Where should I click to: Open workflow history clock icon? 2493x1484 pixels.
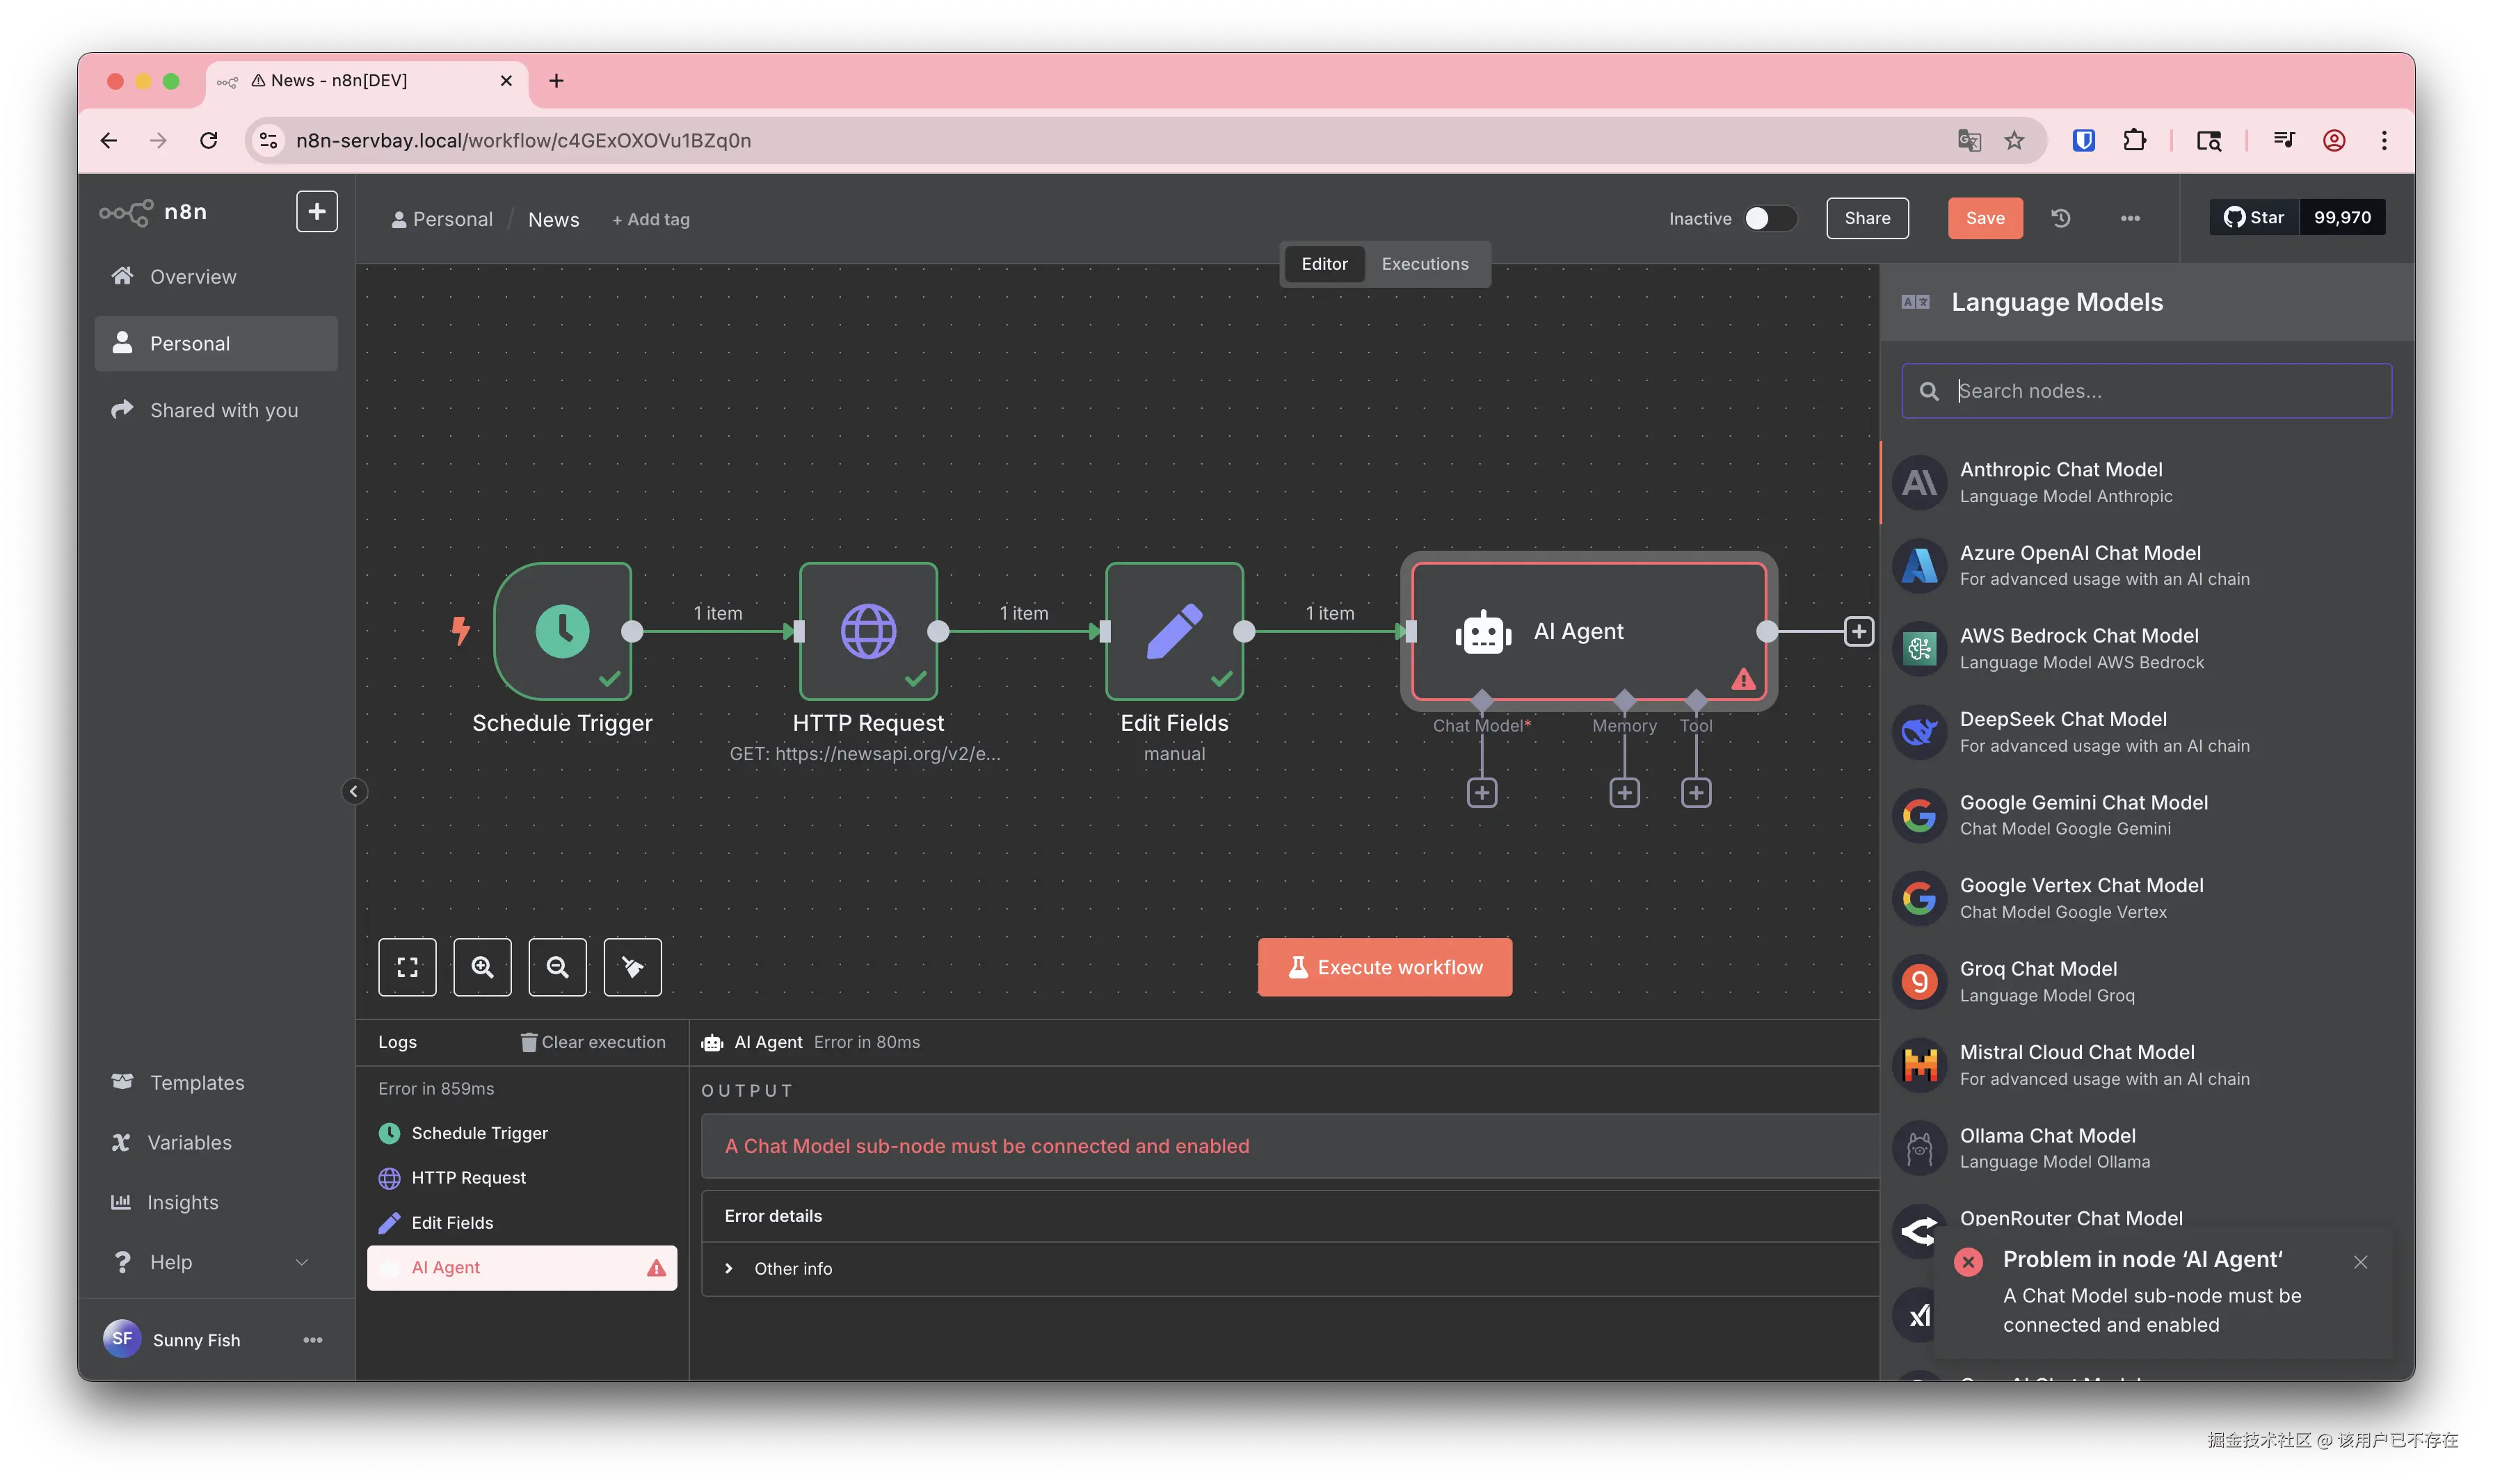2061,218
